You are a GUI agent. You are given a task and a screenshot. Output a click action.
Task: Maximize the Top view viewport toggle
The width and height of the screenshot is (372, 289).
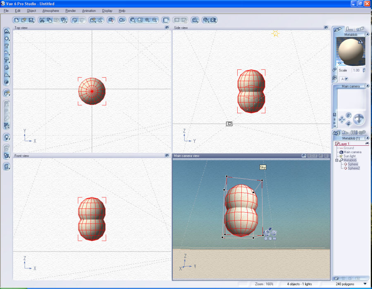(x=167, y=28)
